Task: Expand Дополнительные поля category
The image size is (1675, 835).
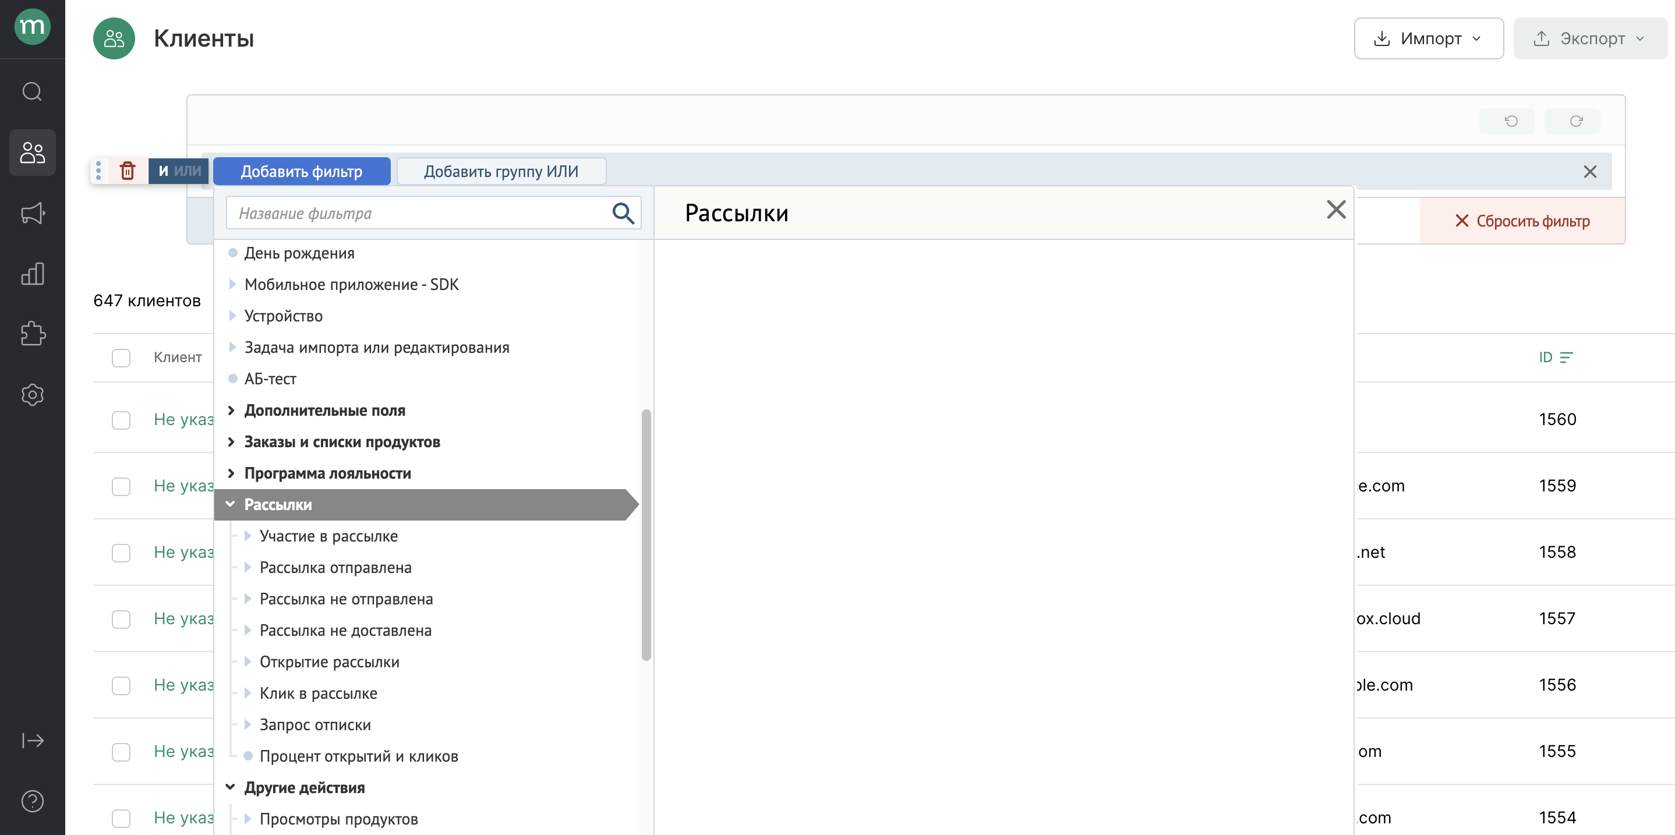Action: [x=231, y=411]
